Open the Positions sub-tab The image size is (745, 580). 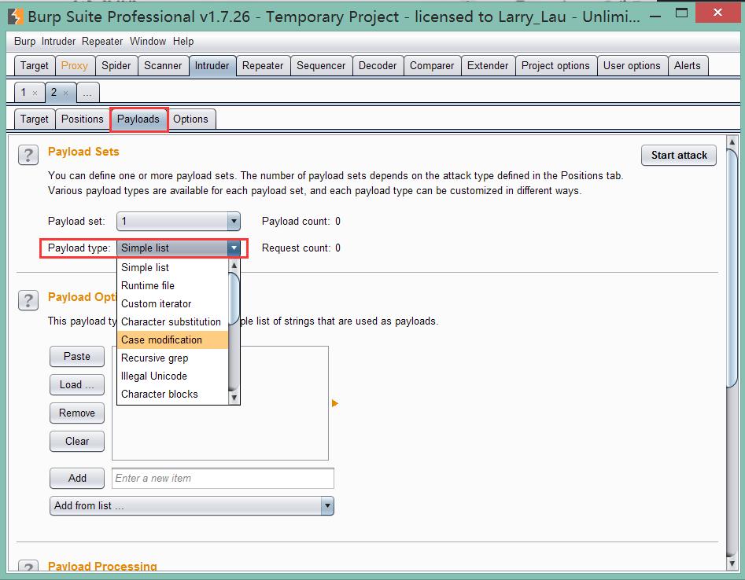pos(82,119)
